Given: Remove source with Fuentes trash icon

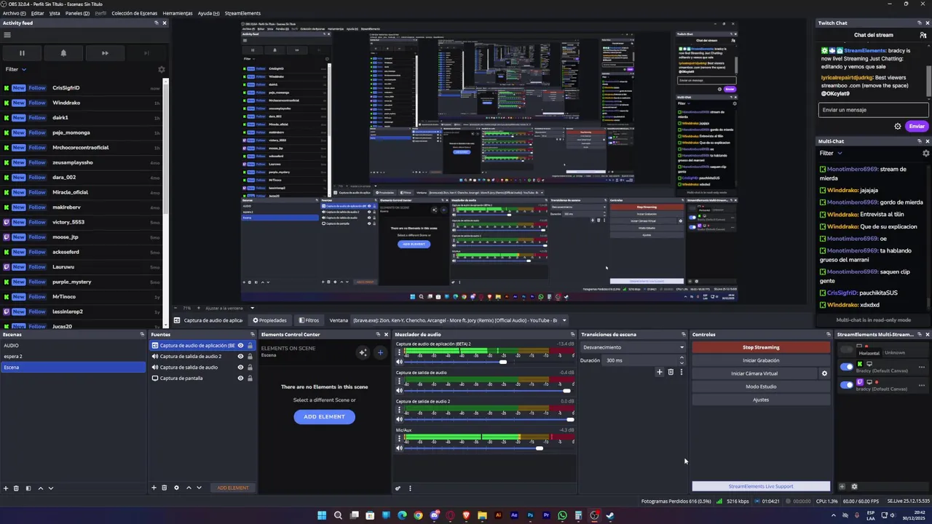Looking at the screenshot, I should tap(164, 488).
